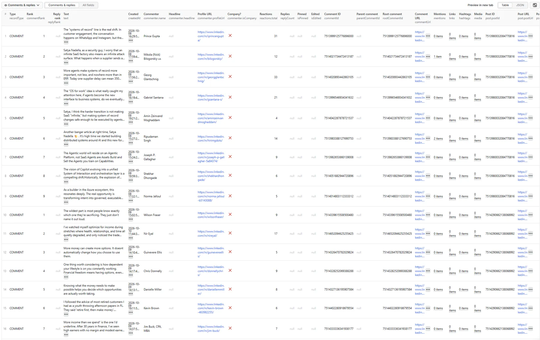This screenshot has height=340, width=540.
Task: Open post URL ellipsis in Mikola Bilogorskiy row
Action: pyautogui.click(x=530, y=56)
